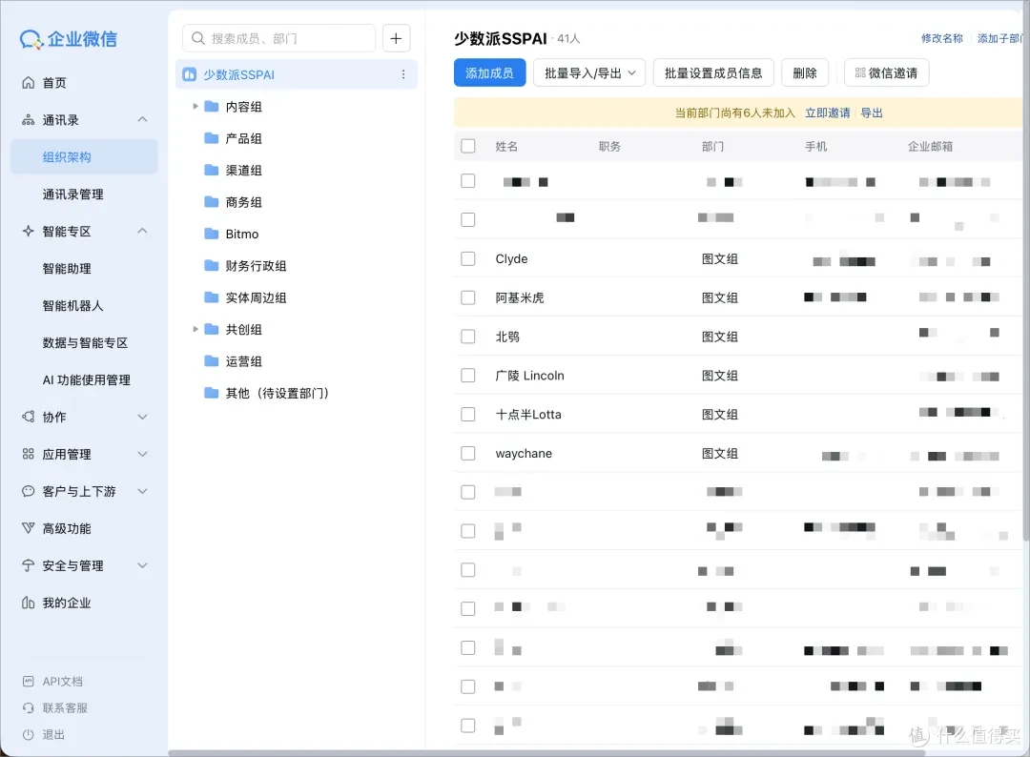1030x757 pixels.
Task: Open the three-dot menu for 少数派SSPAI
Action: 403,75
